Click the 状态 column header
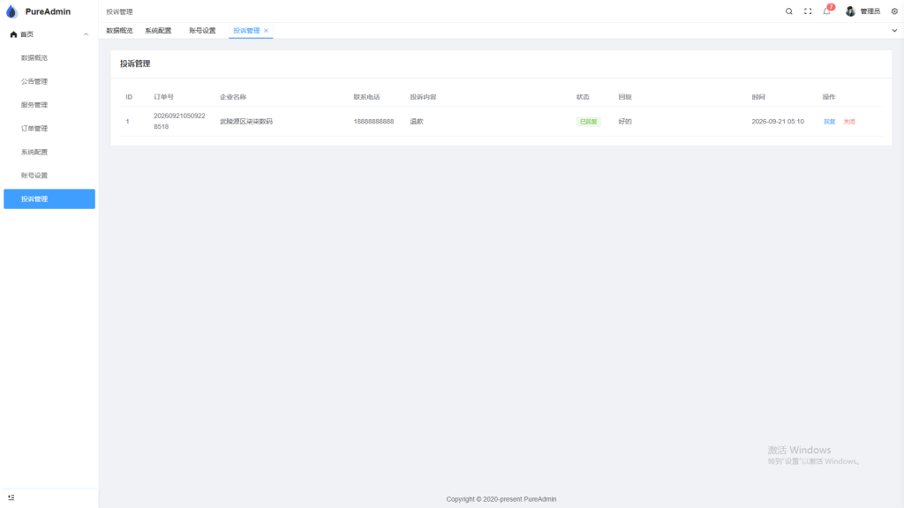This screenshot has height=508, width=904. pos(583,97)
